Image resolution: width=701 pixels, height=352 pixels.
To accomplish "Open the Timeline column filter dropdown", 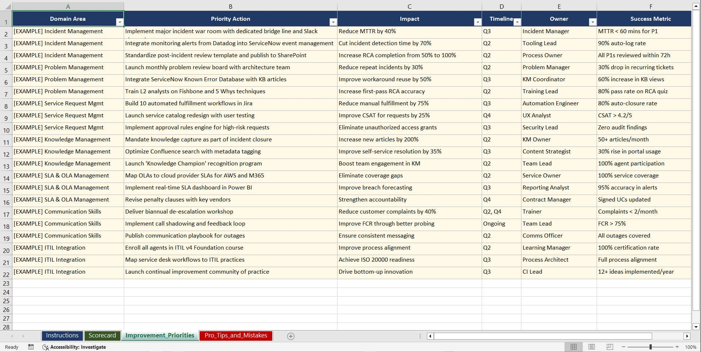I will click(517, 22).
